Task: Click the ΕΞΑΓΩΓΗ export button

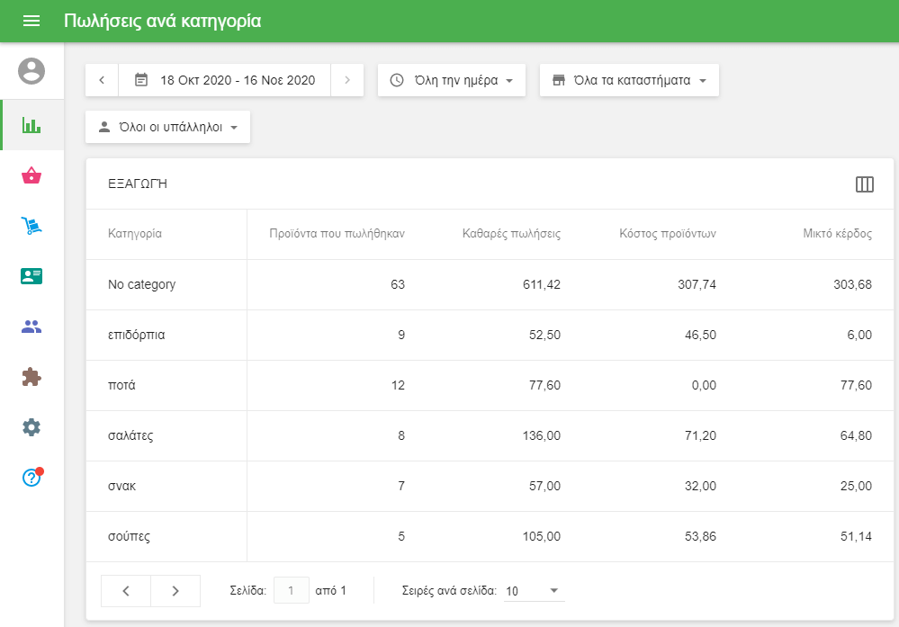Action: click(138, 184)
